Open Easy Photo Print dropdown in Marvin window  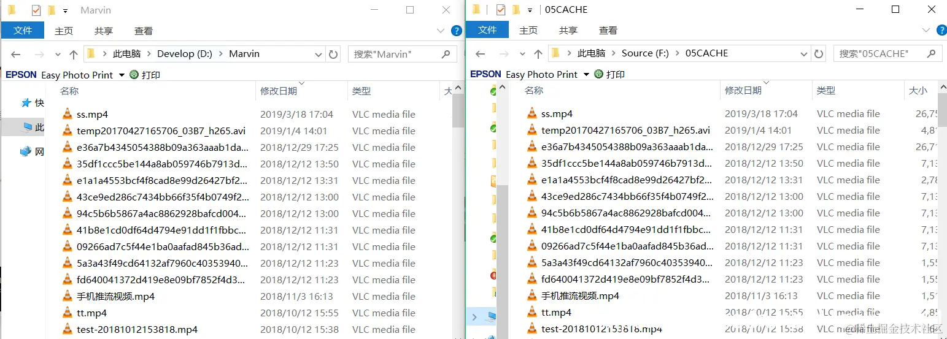pyautogui.click(x=122, y=75)
